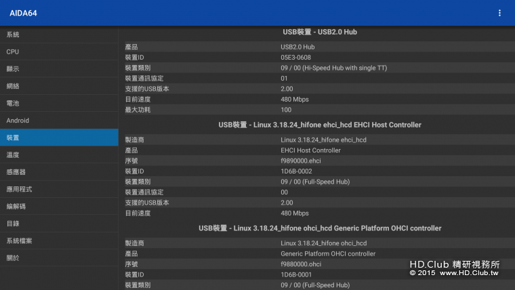Viewport: 515px width, 290px height.
Task: Click product value 'USB2.0 Hub'
Action: click(297, 47)
